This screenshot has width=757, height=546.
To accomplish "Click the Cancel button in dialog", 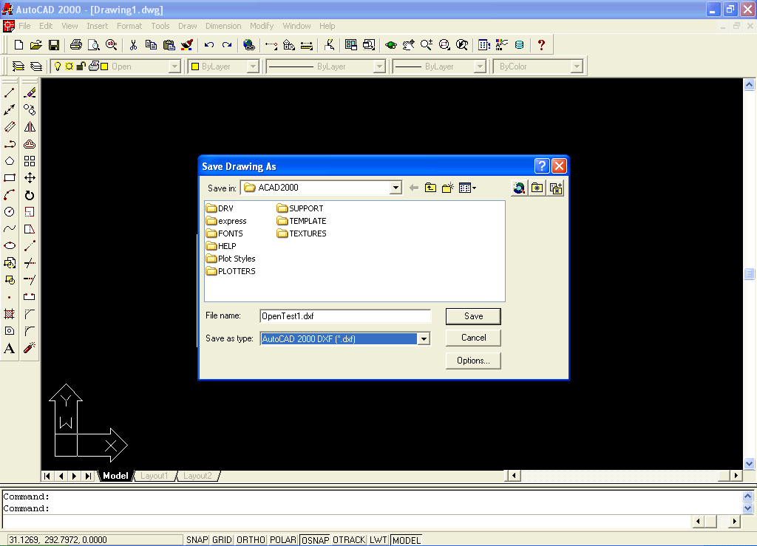I will [473, 338].
